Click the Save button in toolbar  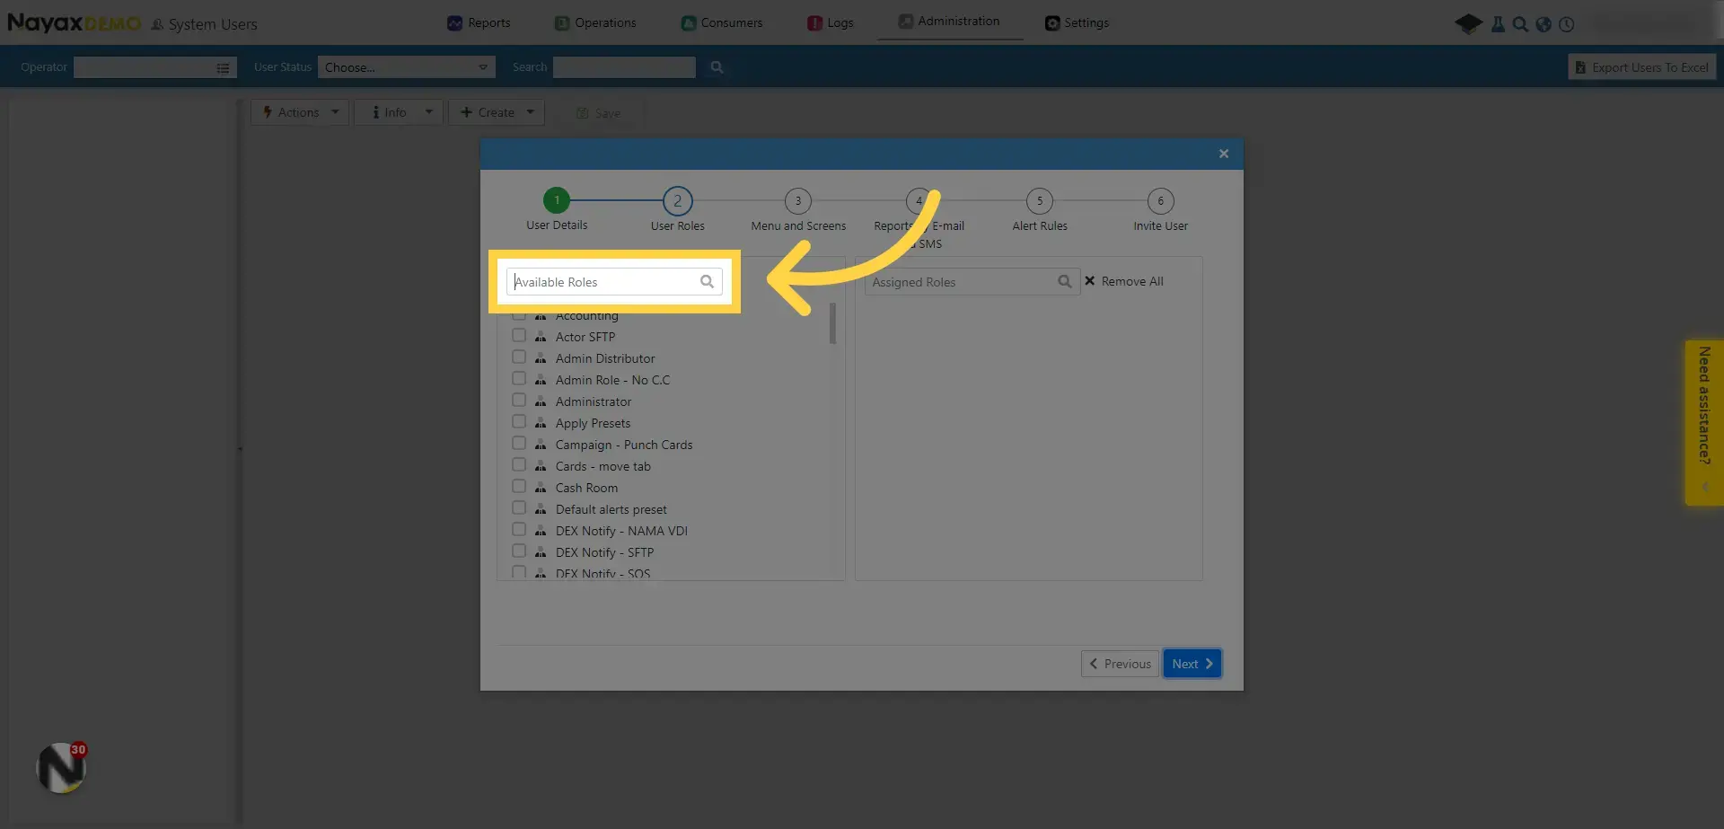(599, 113)
